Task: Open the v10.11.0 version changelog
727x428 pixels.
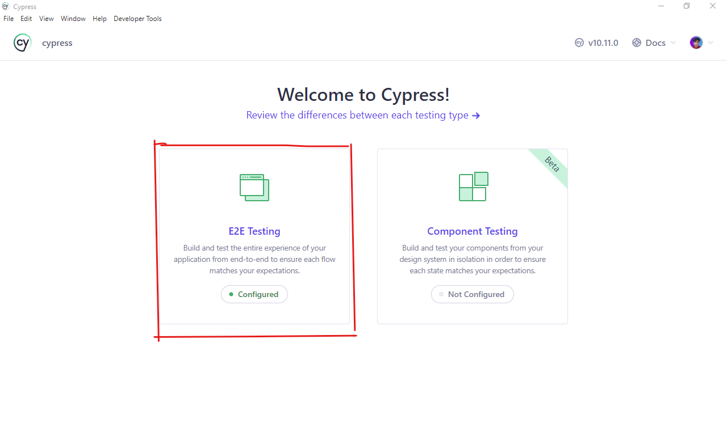Action: (x=596, y=43)
